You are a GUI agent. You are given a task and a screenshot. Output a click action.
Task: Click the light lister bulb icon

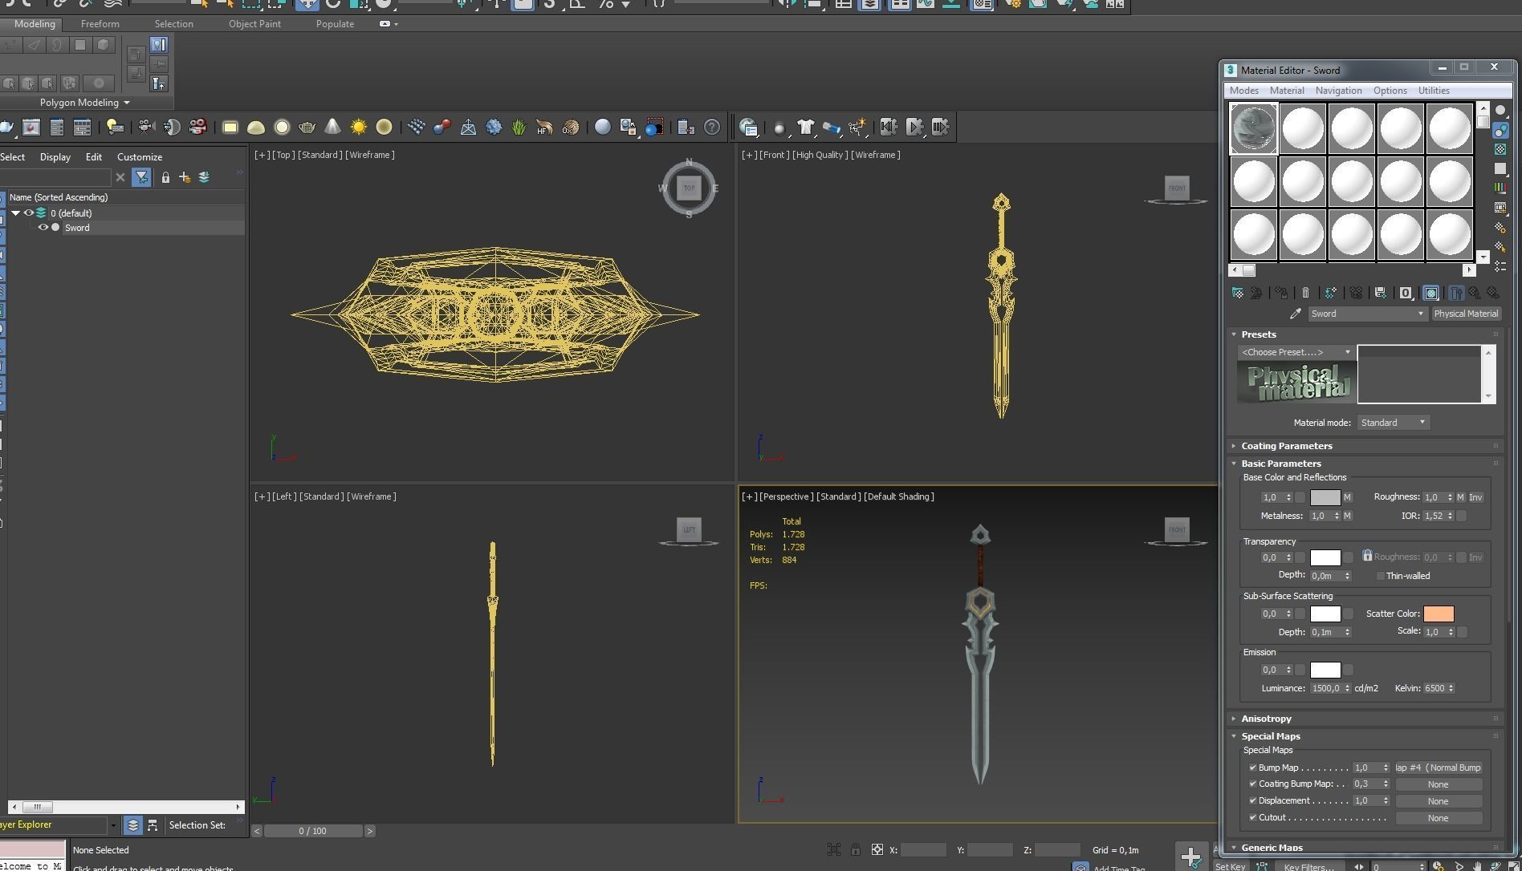click(115, 127)
